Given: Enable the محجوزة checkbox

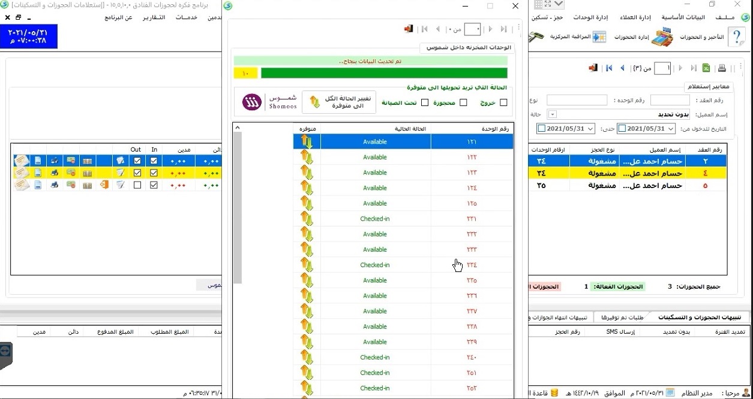Looking at the screenshot, I should click(463, 102).
